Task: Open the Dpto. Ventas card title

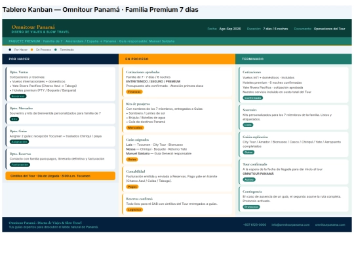Action: point(19,72)
